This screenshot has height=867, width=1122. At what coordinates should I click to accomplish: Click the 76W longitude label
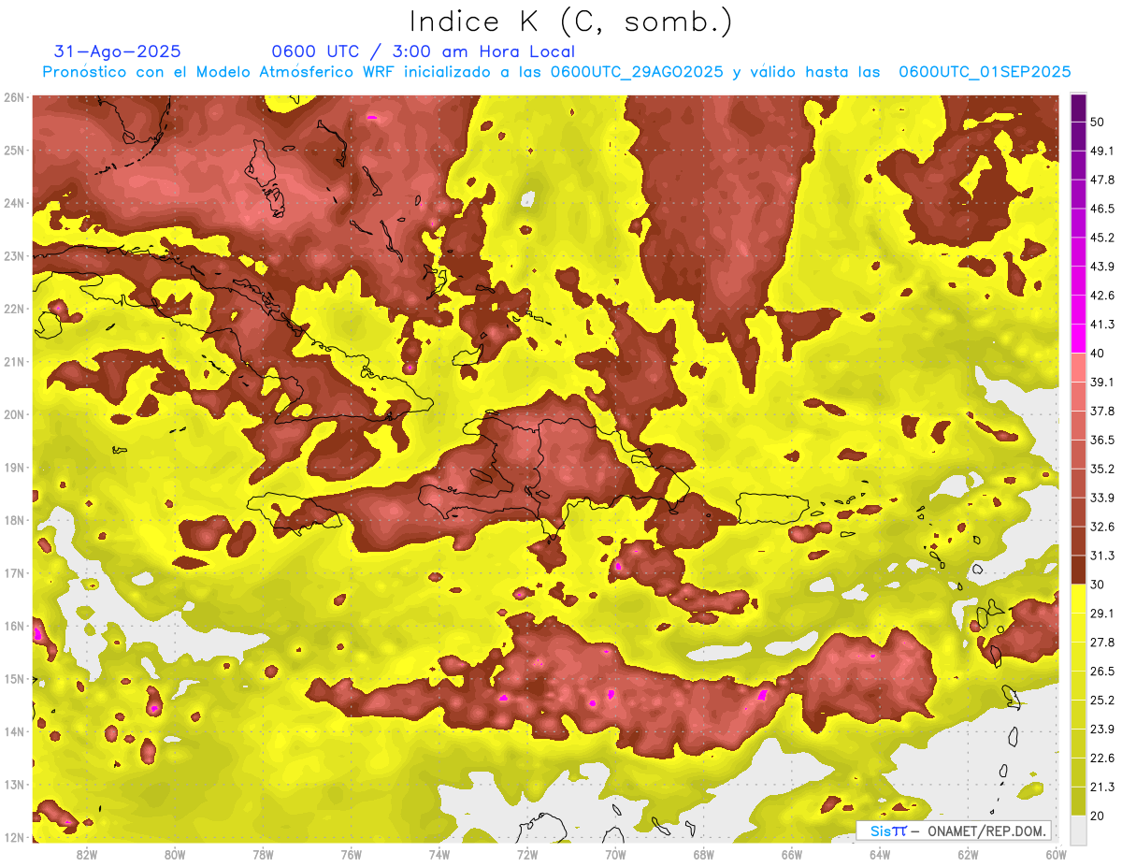click(351, 854)
